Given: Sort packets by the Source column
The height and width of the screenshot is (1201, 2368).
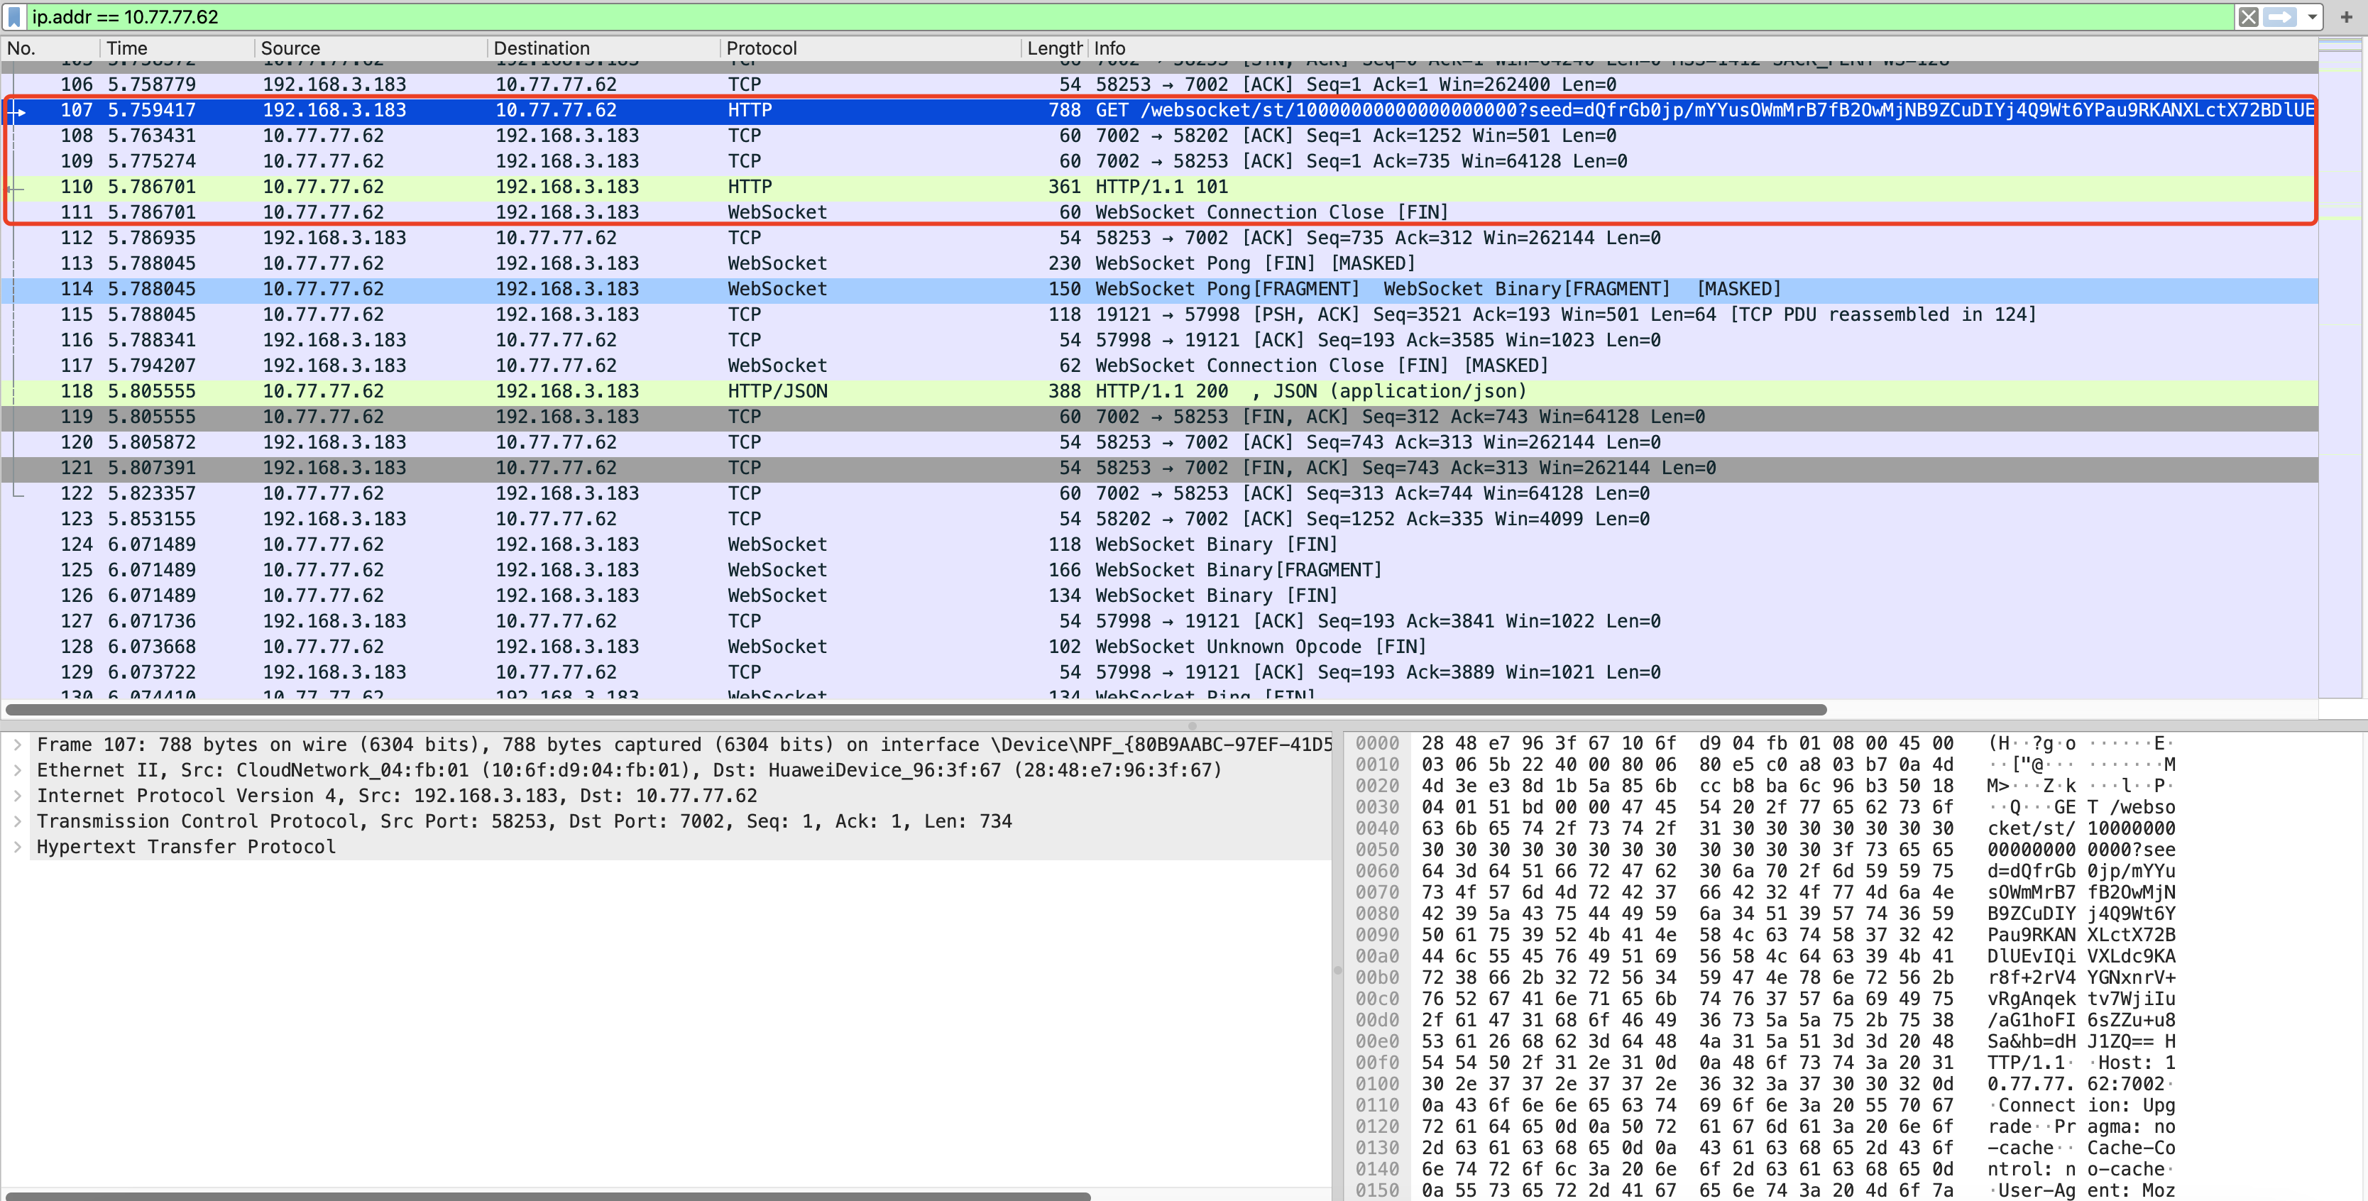Looking at the screenshot, I should pyautogui.click(x=290, y=48).
